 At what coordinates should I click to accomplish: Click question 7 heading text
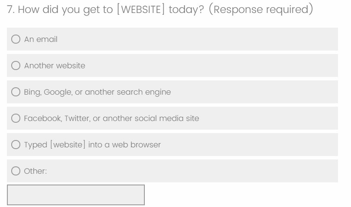(x=104, y=10)
